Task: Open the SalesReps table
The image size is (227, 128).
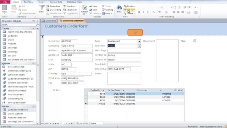Action: coord(12,48)
